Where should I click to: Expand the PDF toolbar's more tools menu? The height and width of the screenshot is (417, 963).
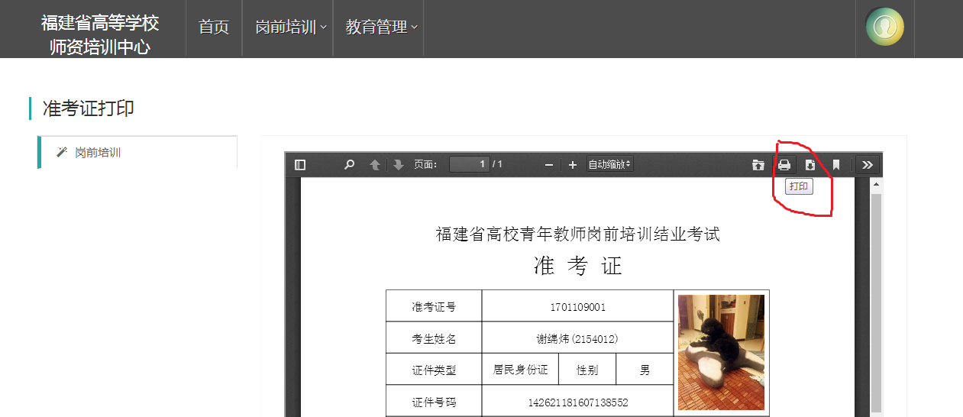[868, 165]
